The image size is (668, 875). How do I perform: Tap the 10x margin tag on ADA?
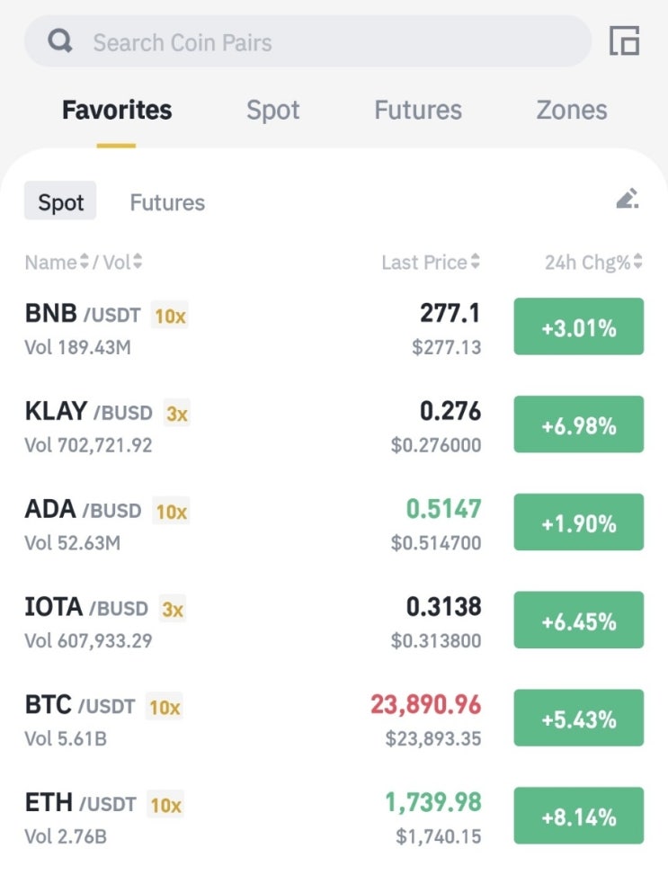click(x=171, y=511)
